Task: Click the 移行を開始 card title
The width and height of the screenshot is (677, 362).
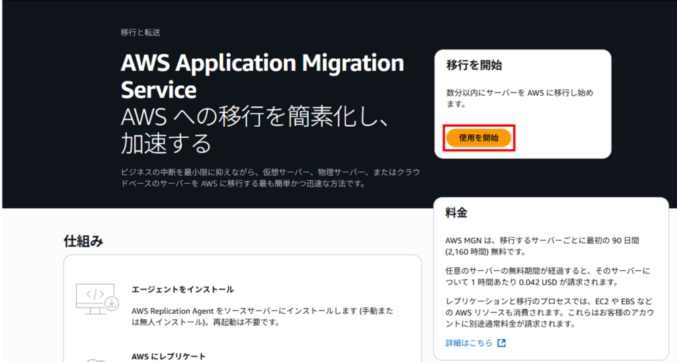Action: click(474, 65)
